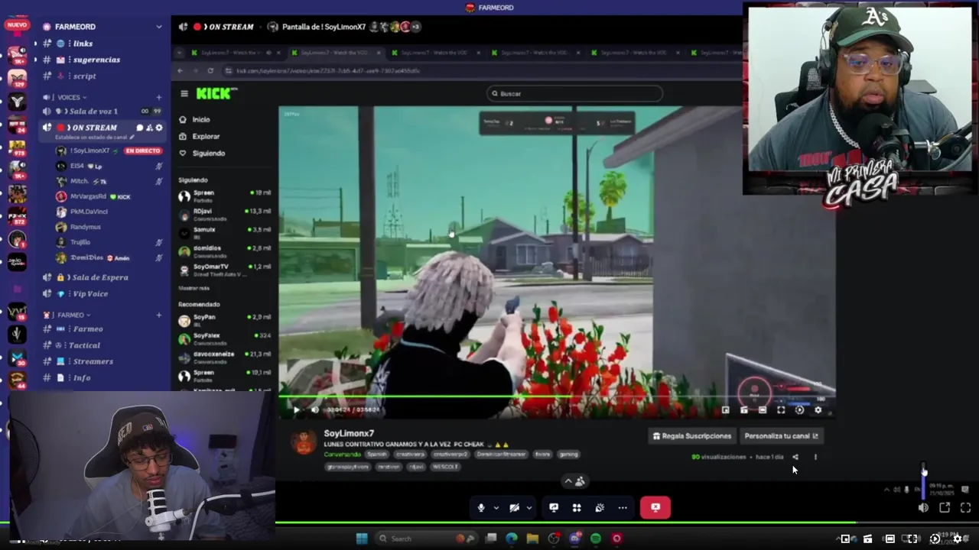Open the activities grid button
Viewport: 979px width, 550px height.
click(577, 507)
